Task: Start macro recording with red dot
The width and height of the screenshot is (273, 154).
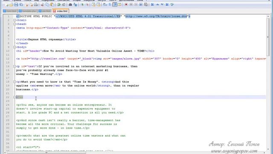Action: (126, 5)
